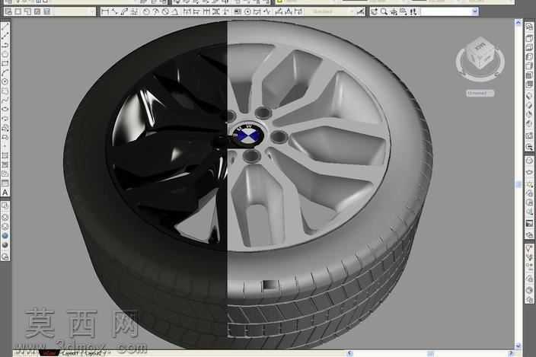This screenshot has height=357, width=536.
Task: Select the Line draw tool
Action: 5,27
